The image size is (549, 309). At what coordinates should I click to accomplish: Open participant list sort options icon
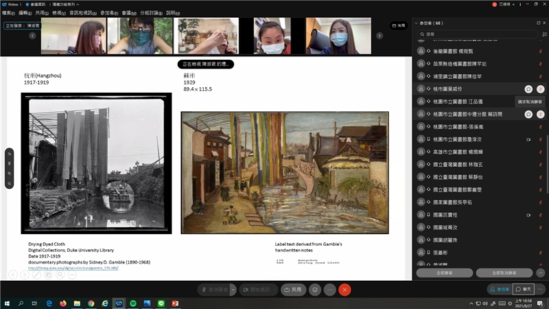pos(544,34)
